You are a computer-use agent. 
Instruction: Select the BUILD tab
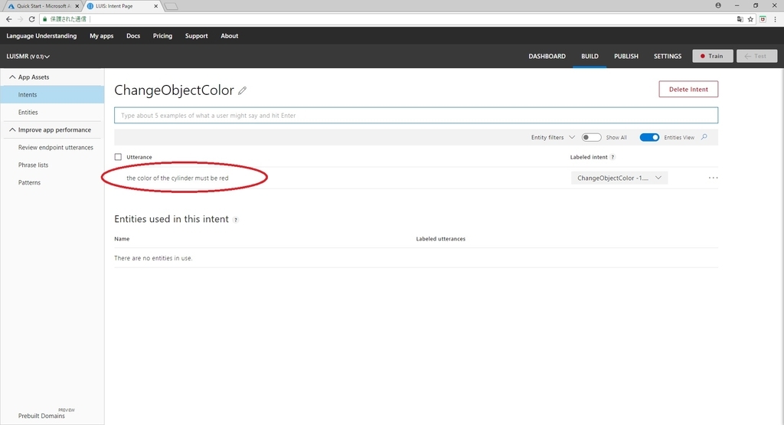590,56
